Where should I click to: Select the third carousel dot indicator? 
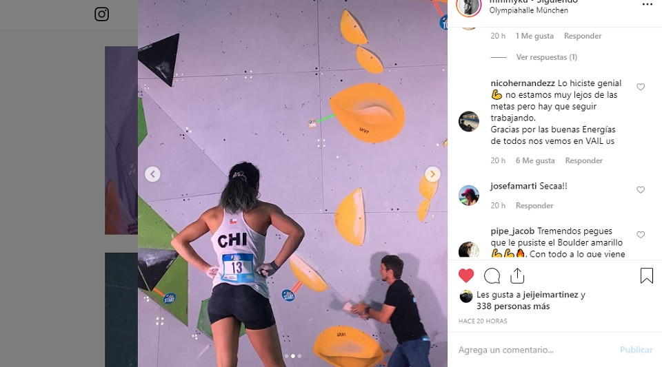tap(299, 356)
